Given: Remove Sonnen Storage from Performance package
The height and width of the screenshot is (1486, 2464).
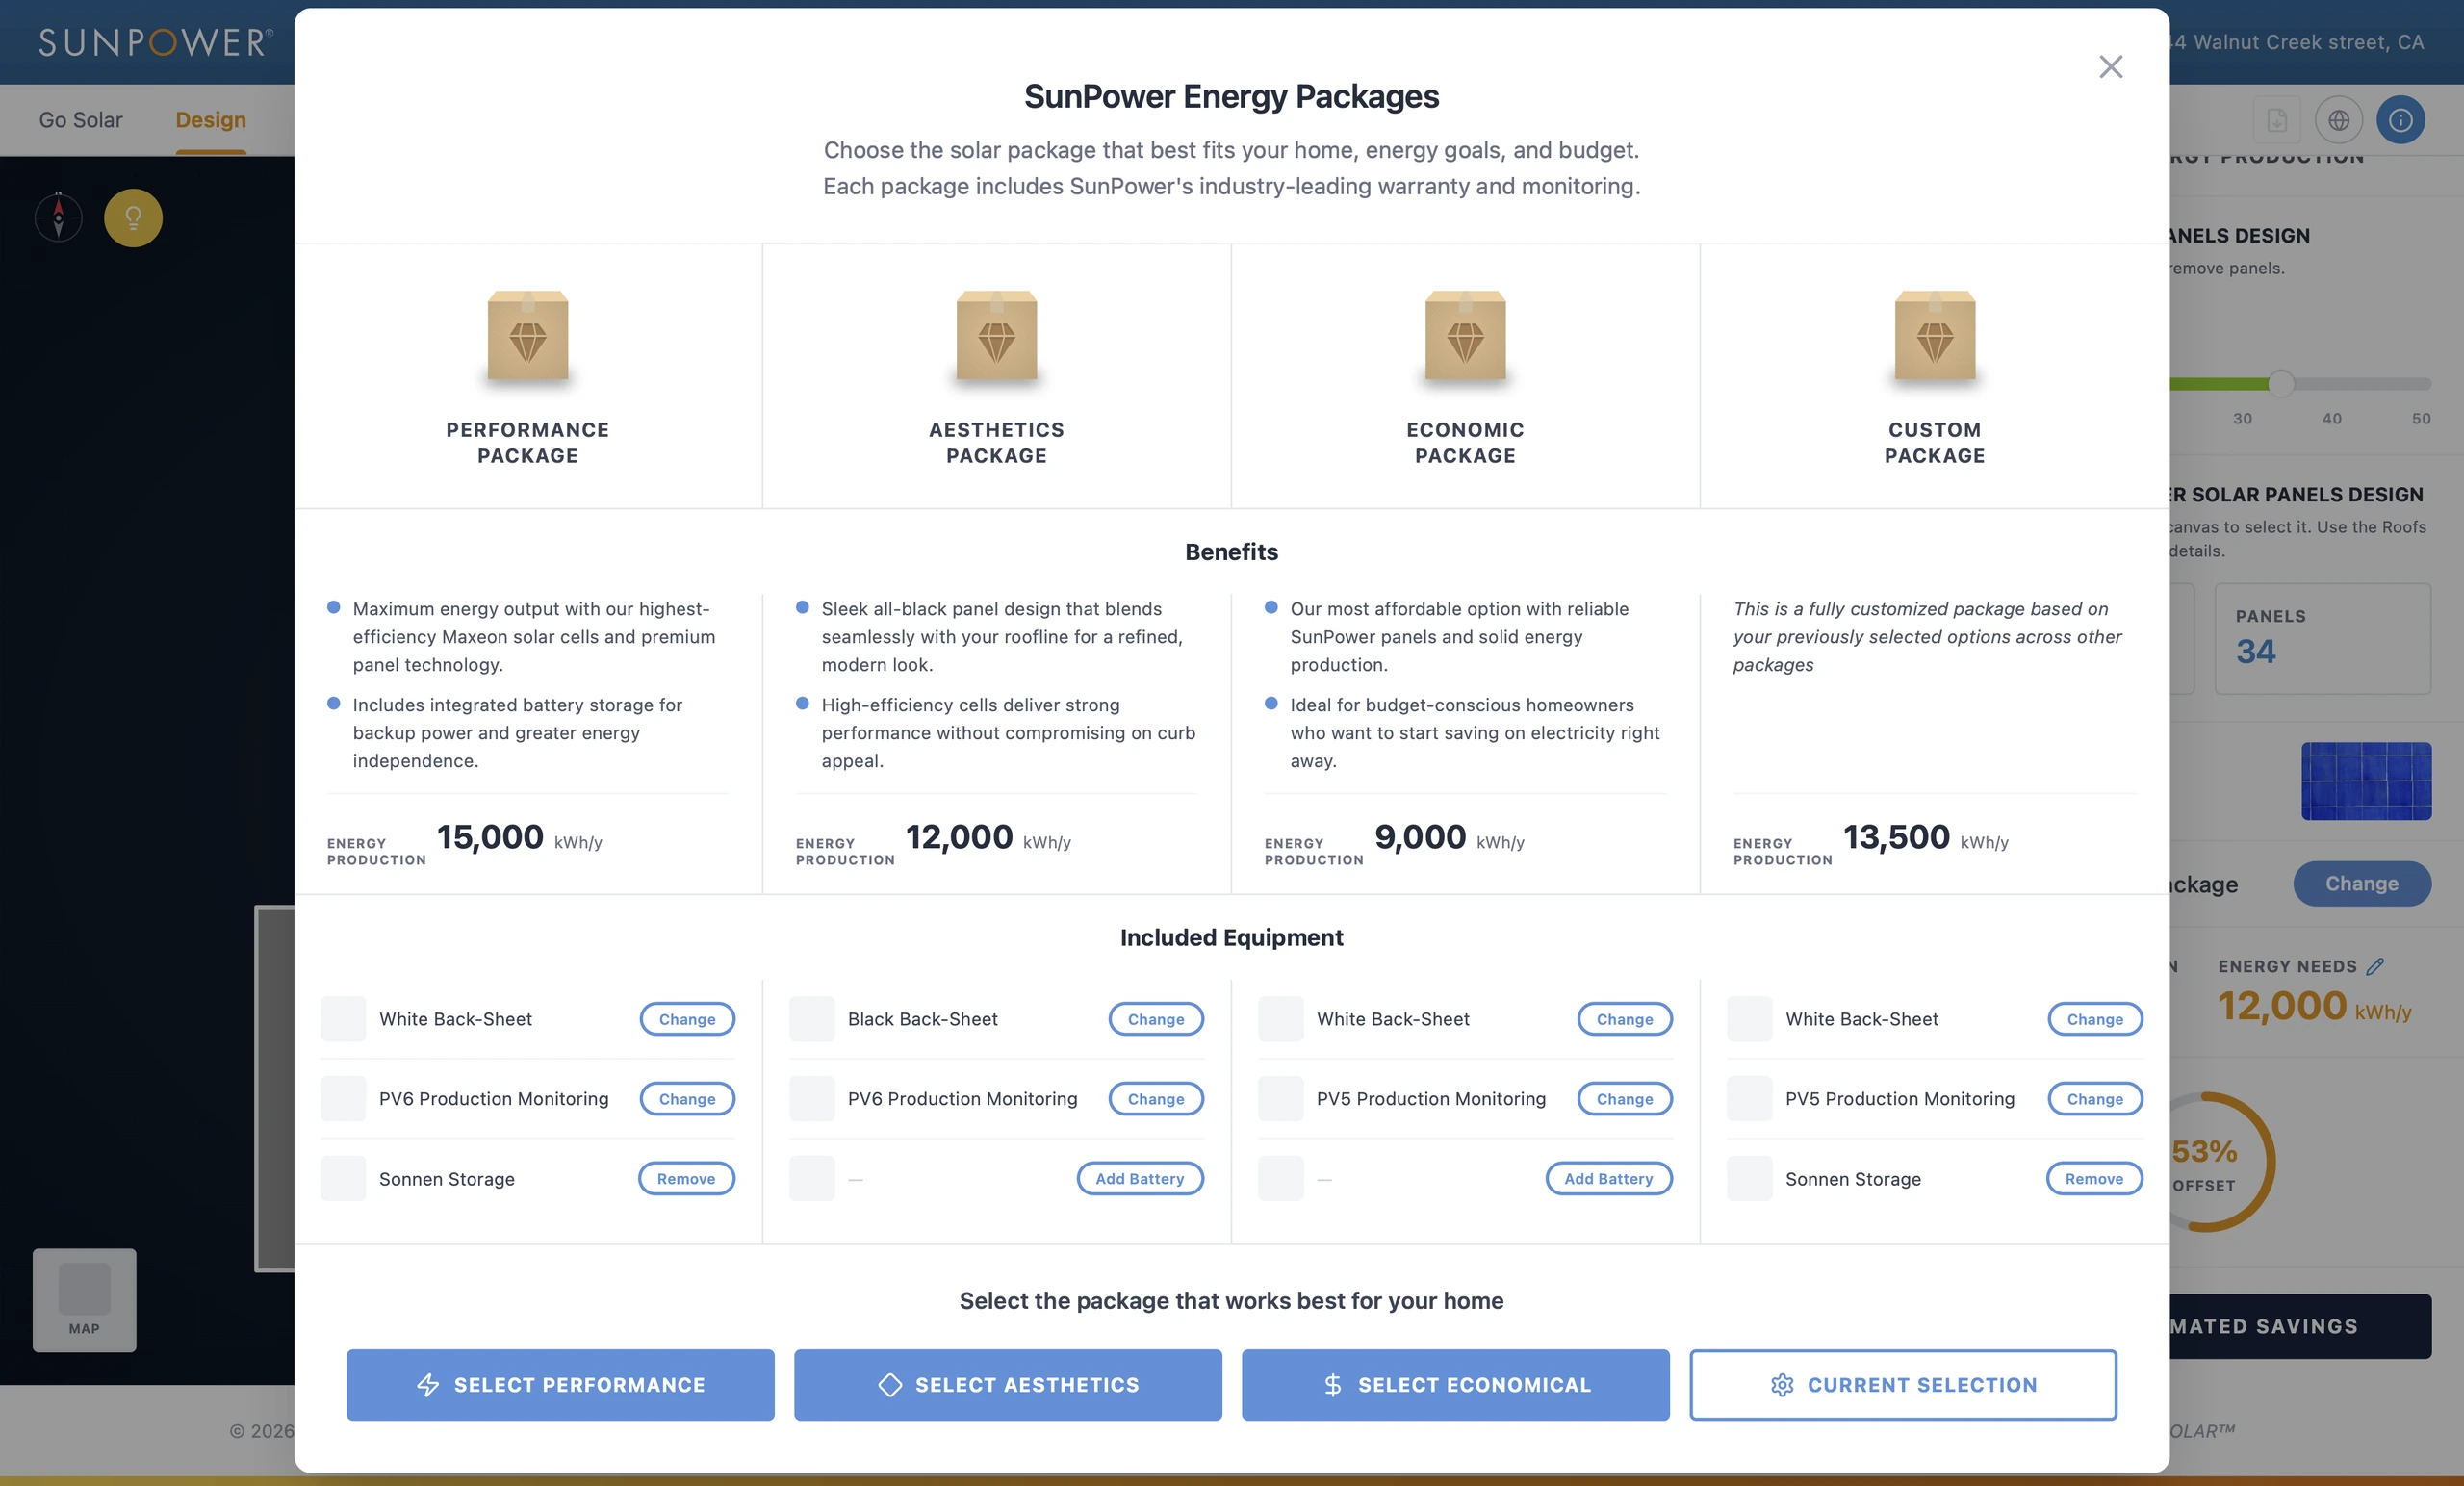Looking at the screenshot, I should pos(686,1178).
